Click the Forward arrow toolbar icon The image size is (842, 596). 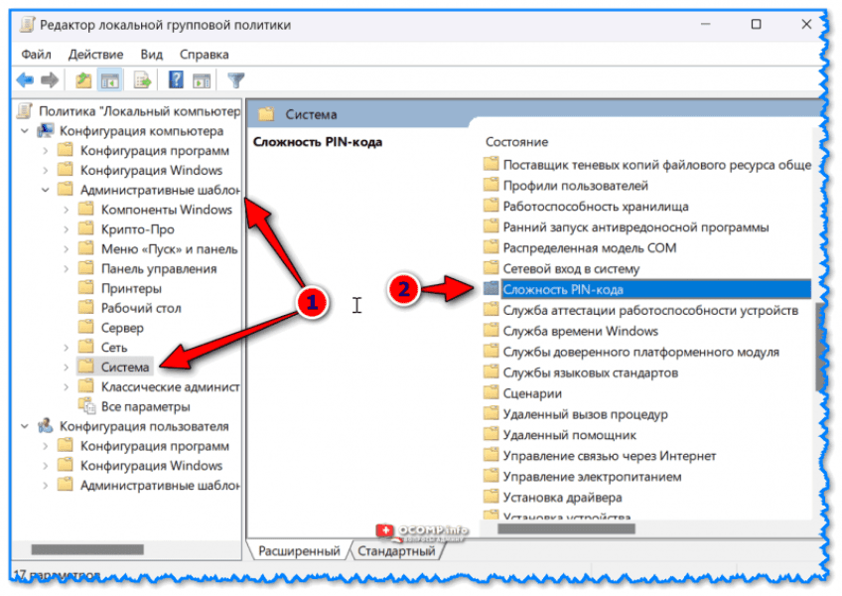tap(50, 80)
